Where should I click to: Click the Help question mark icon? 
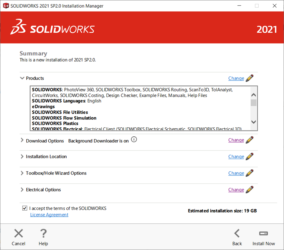point(43,233)
